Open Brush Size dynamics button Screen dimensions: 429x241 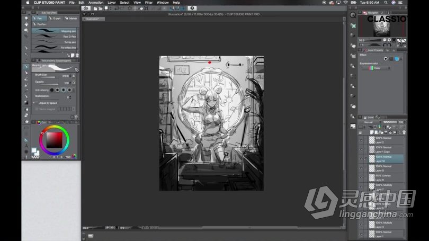pos(74,76)
